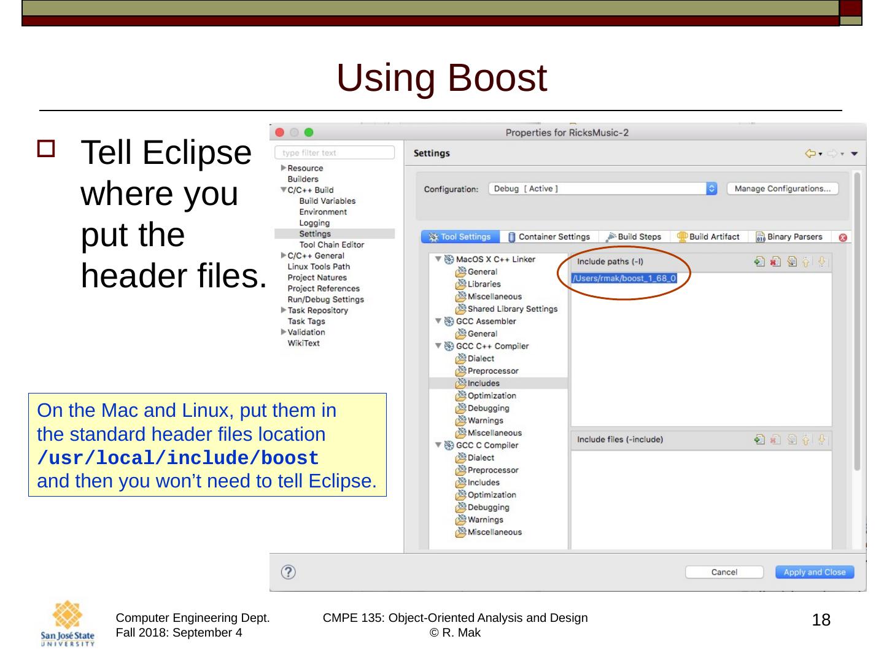The image size is (884, 663).
Task: Click the Help question mark icon
Action: (x=288, y=572)
